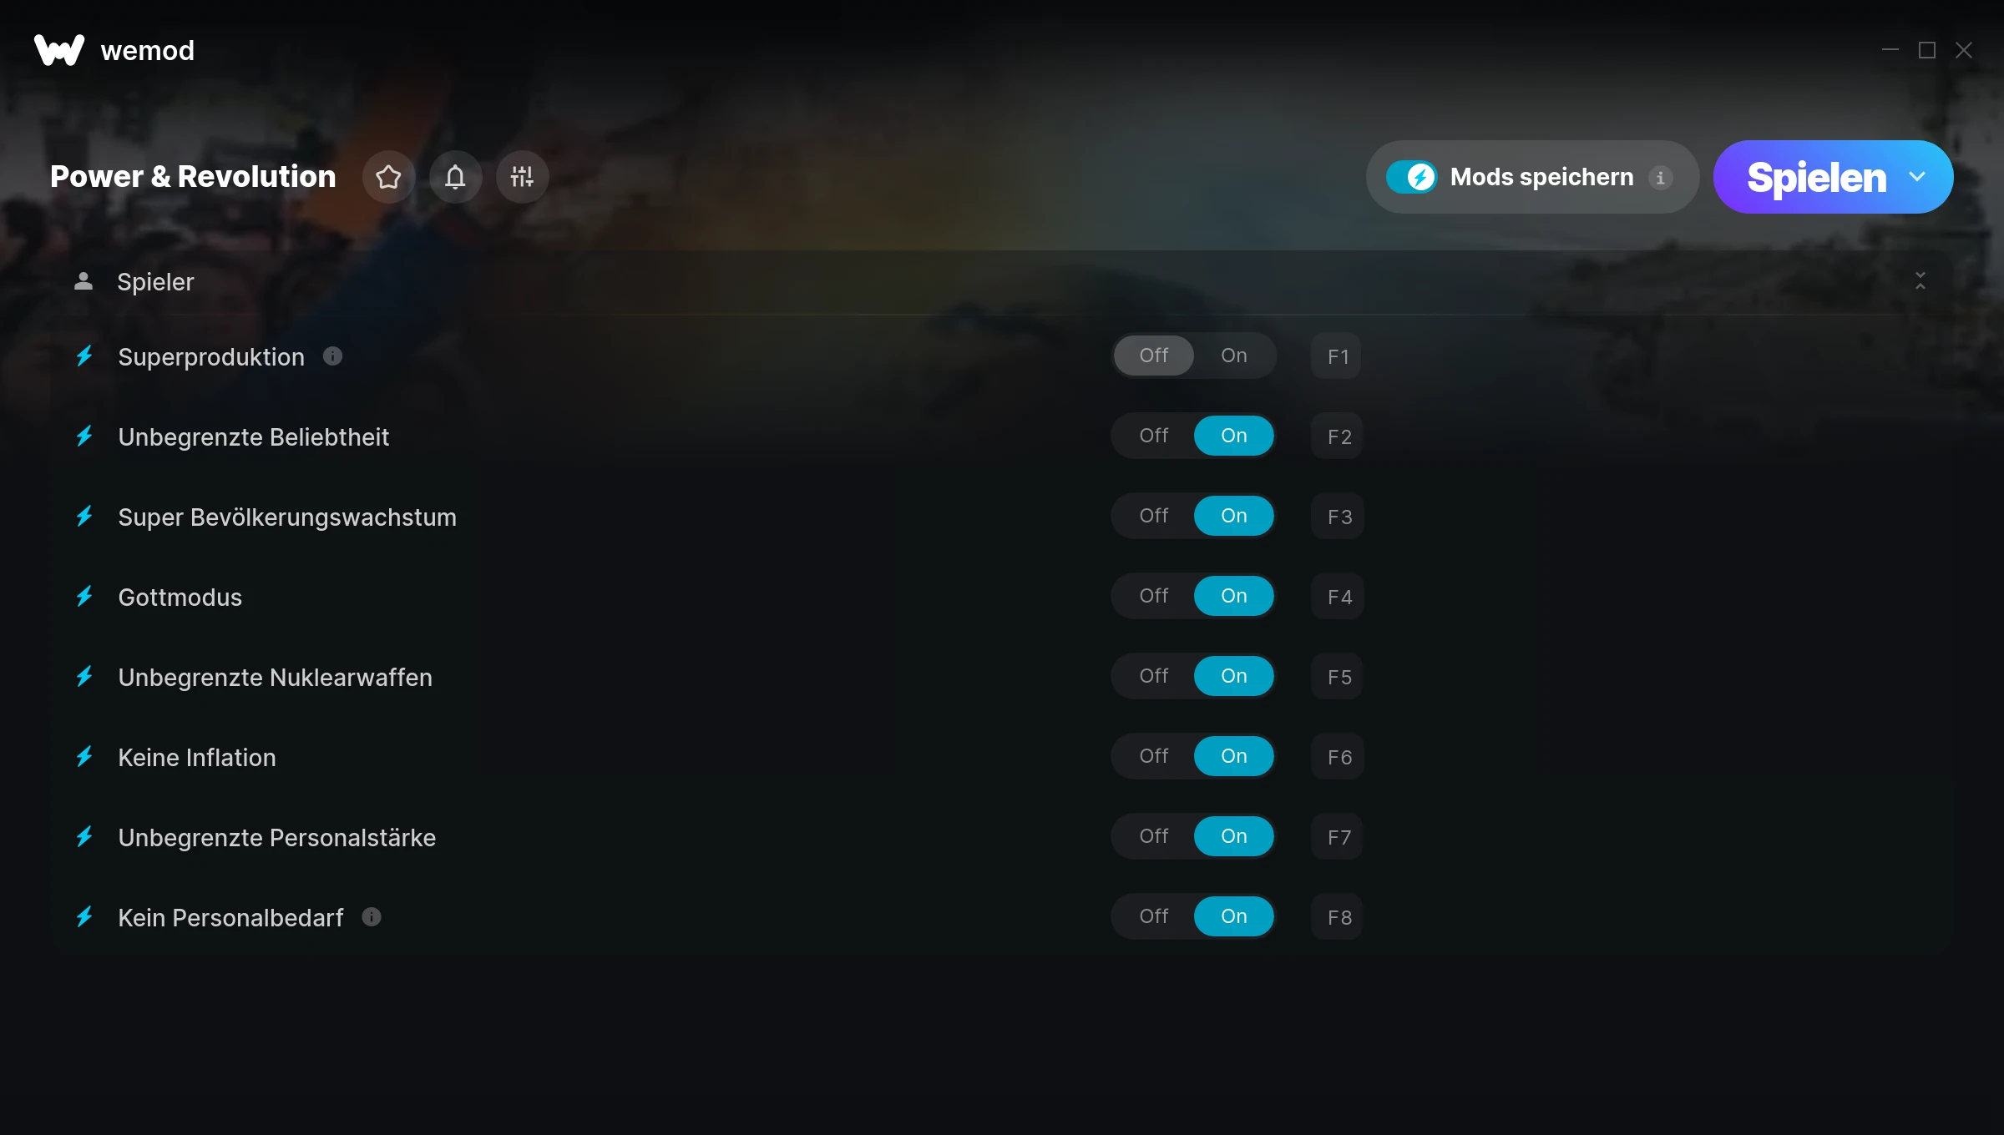Click the Spielen button
Viewport: 2004px width, 1135px height.
1816,177
